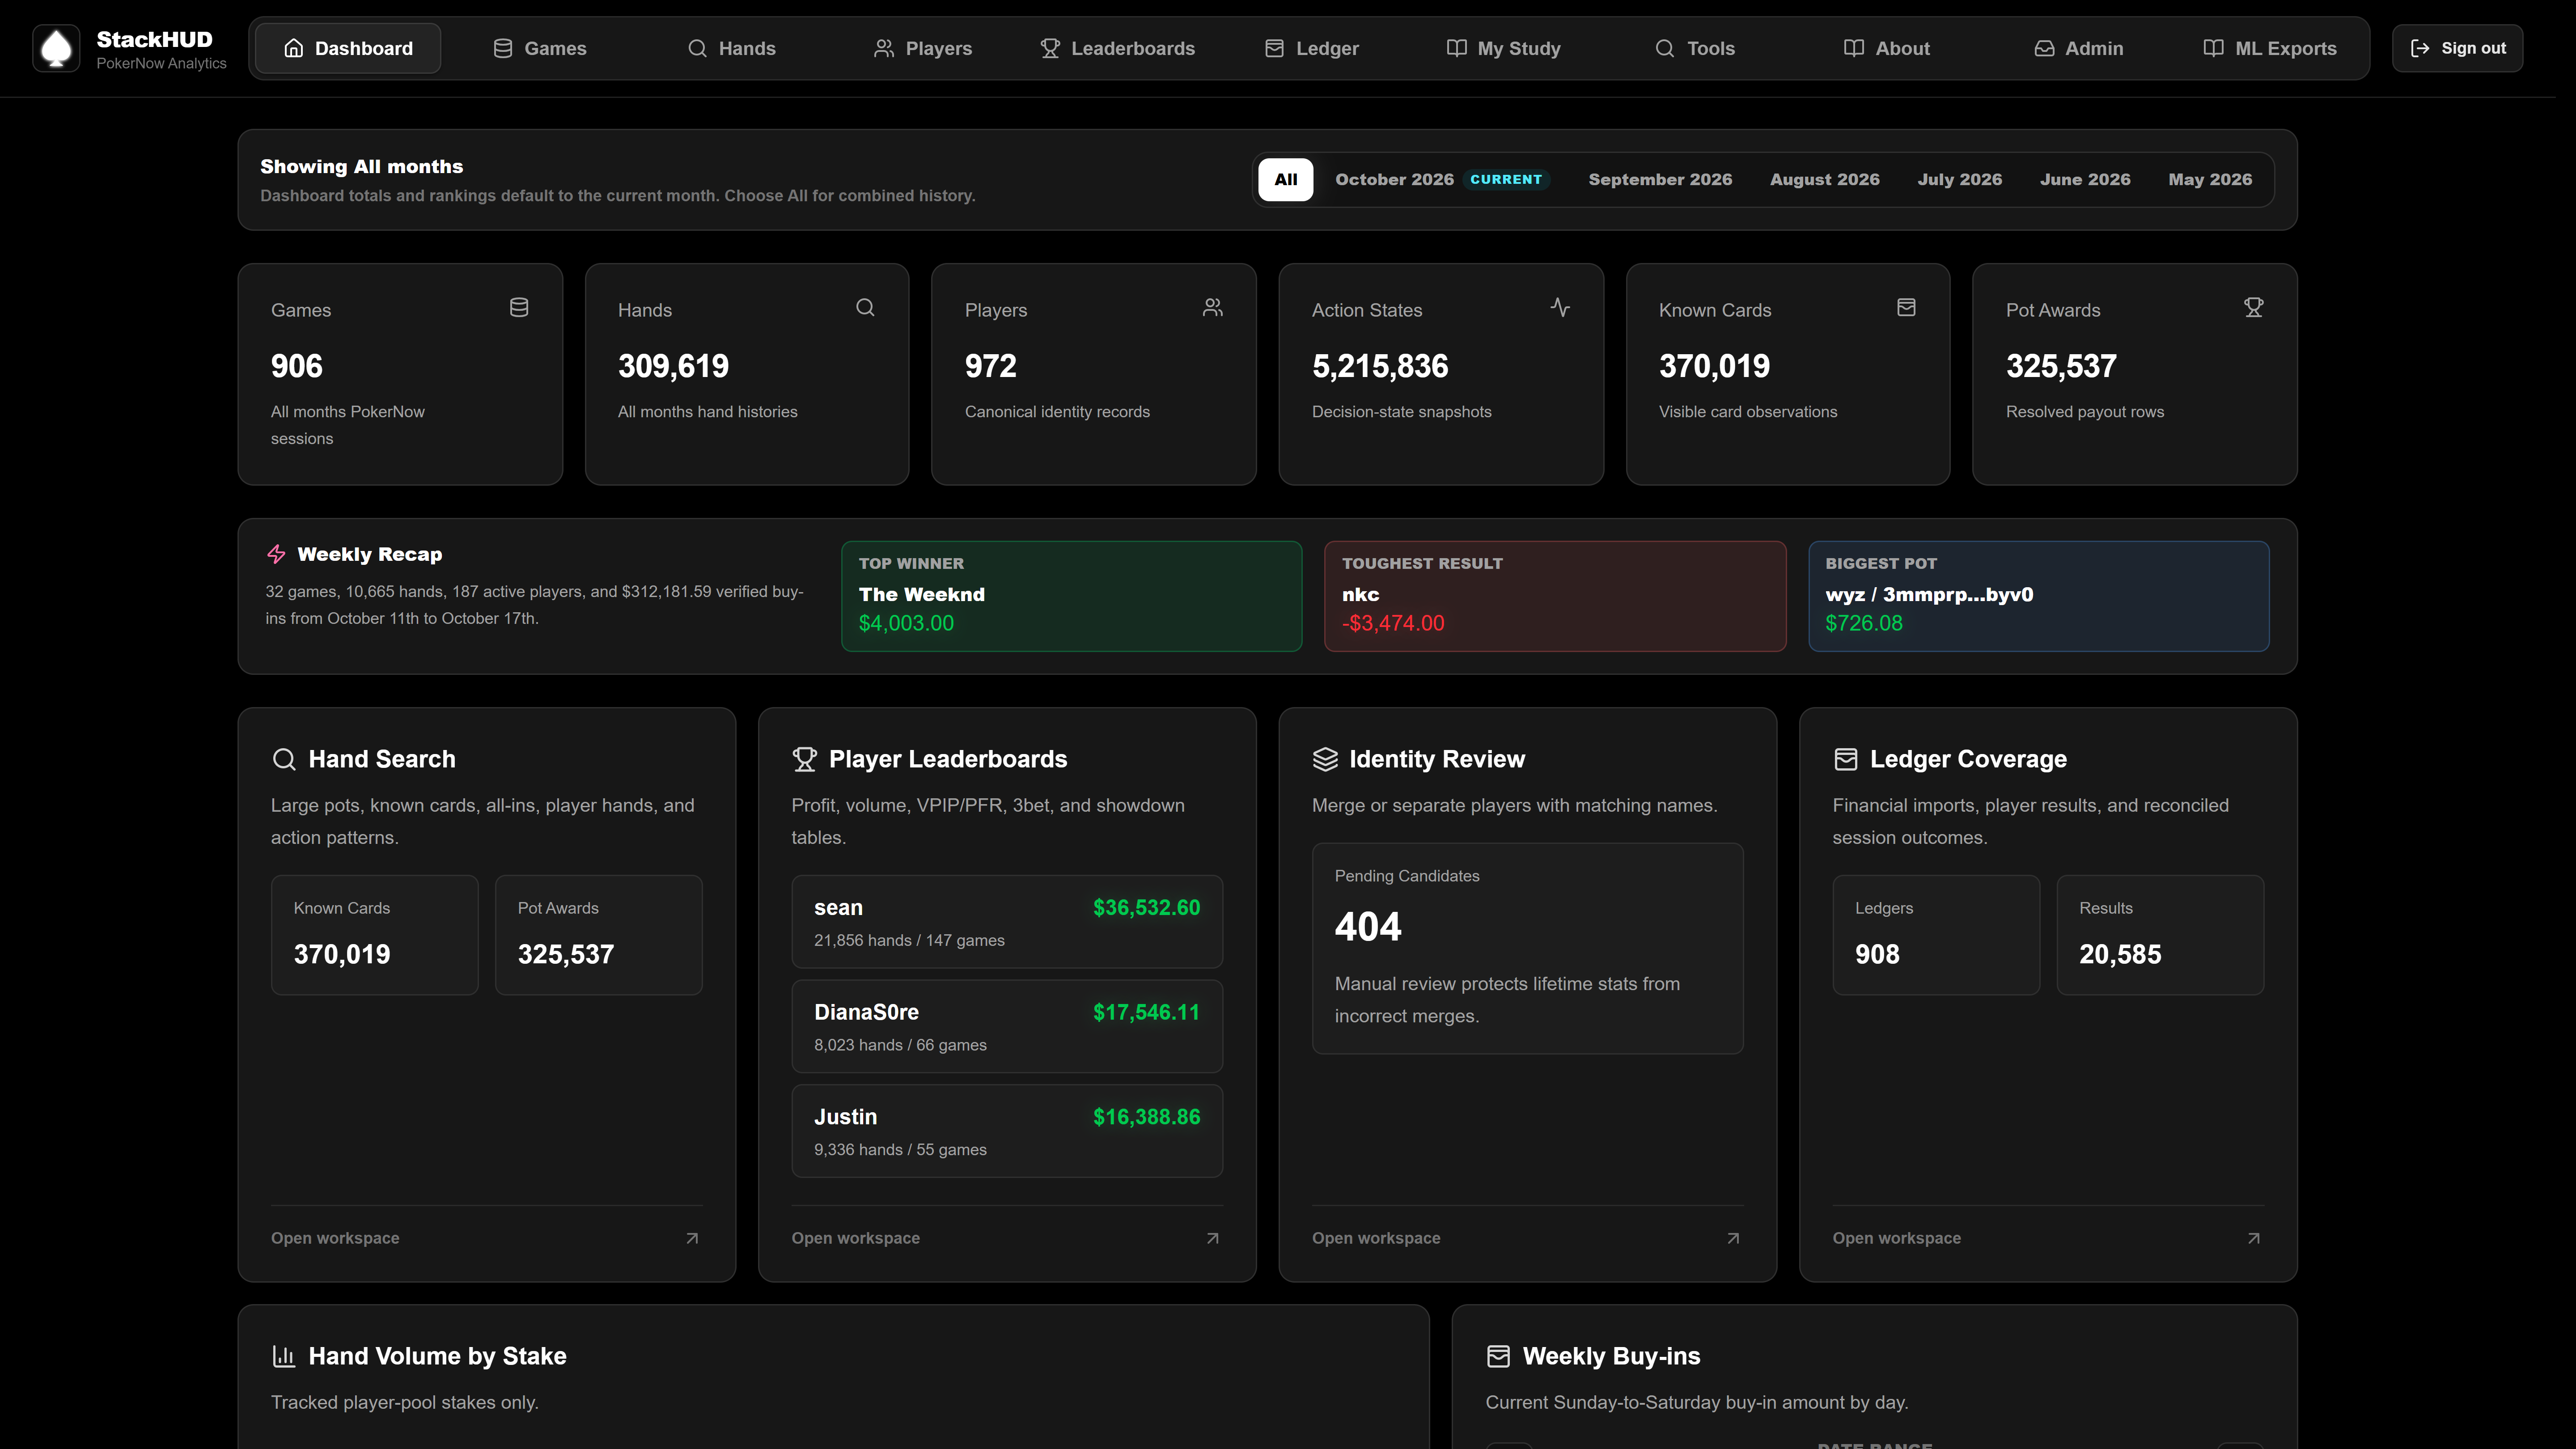Click the trophy icon on Pot Awards card
The image size is (2576, 1449).
[2253, 307]
